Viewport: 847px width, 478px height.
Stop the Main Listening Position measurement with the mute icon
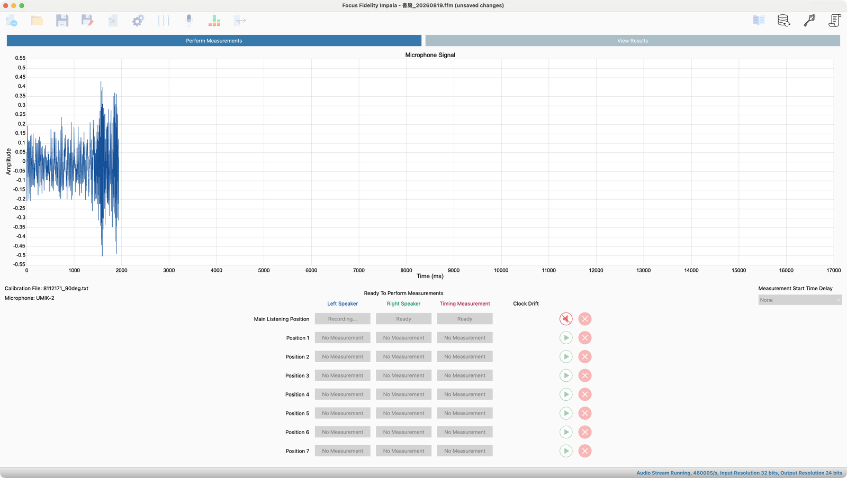click(x=566, y=319)
